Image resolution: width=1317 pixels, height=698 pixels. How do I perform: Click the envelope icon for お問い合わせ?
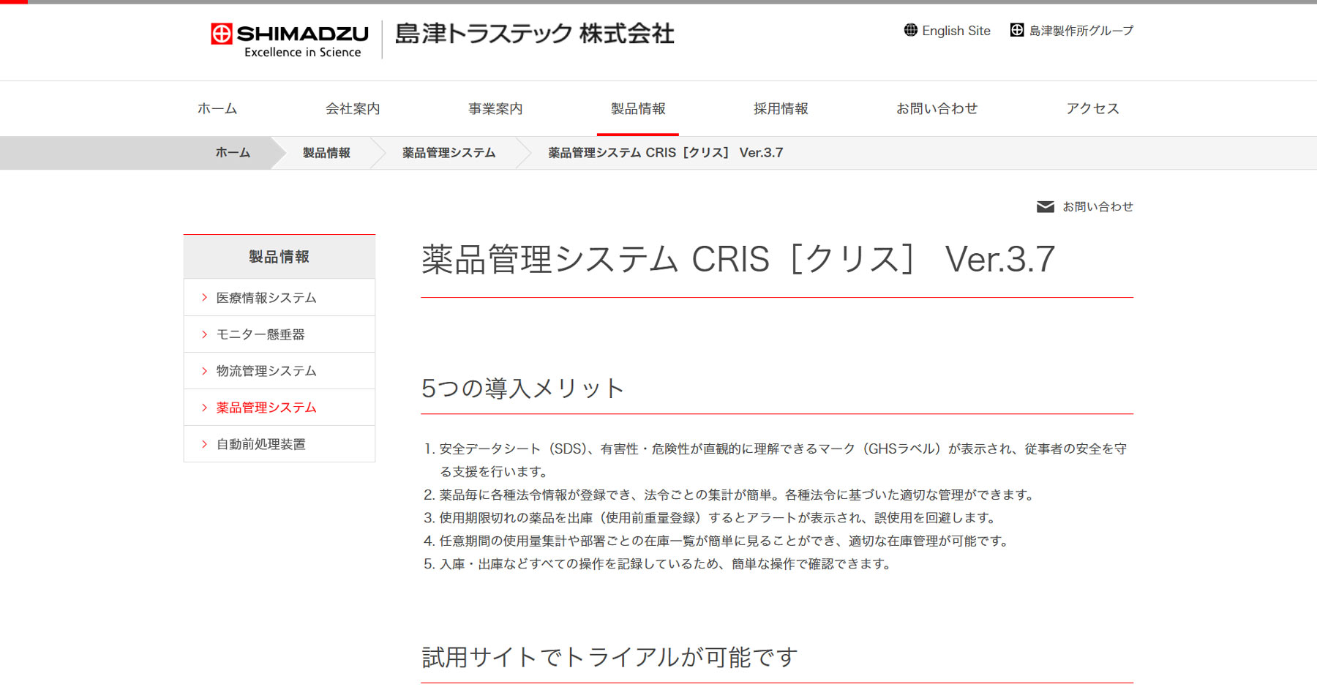click(x=1046, y=207)
